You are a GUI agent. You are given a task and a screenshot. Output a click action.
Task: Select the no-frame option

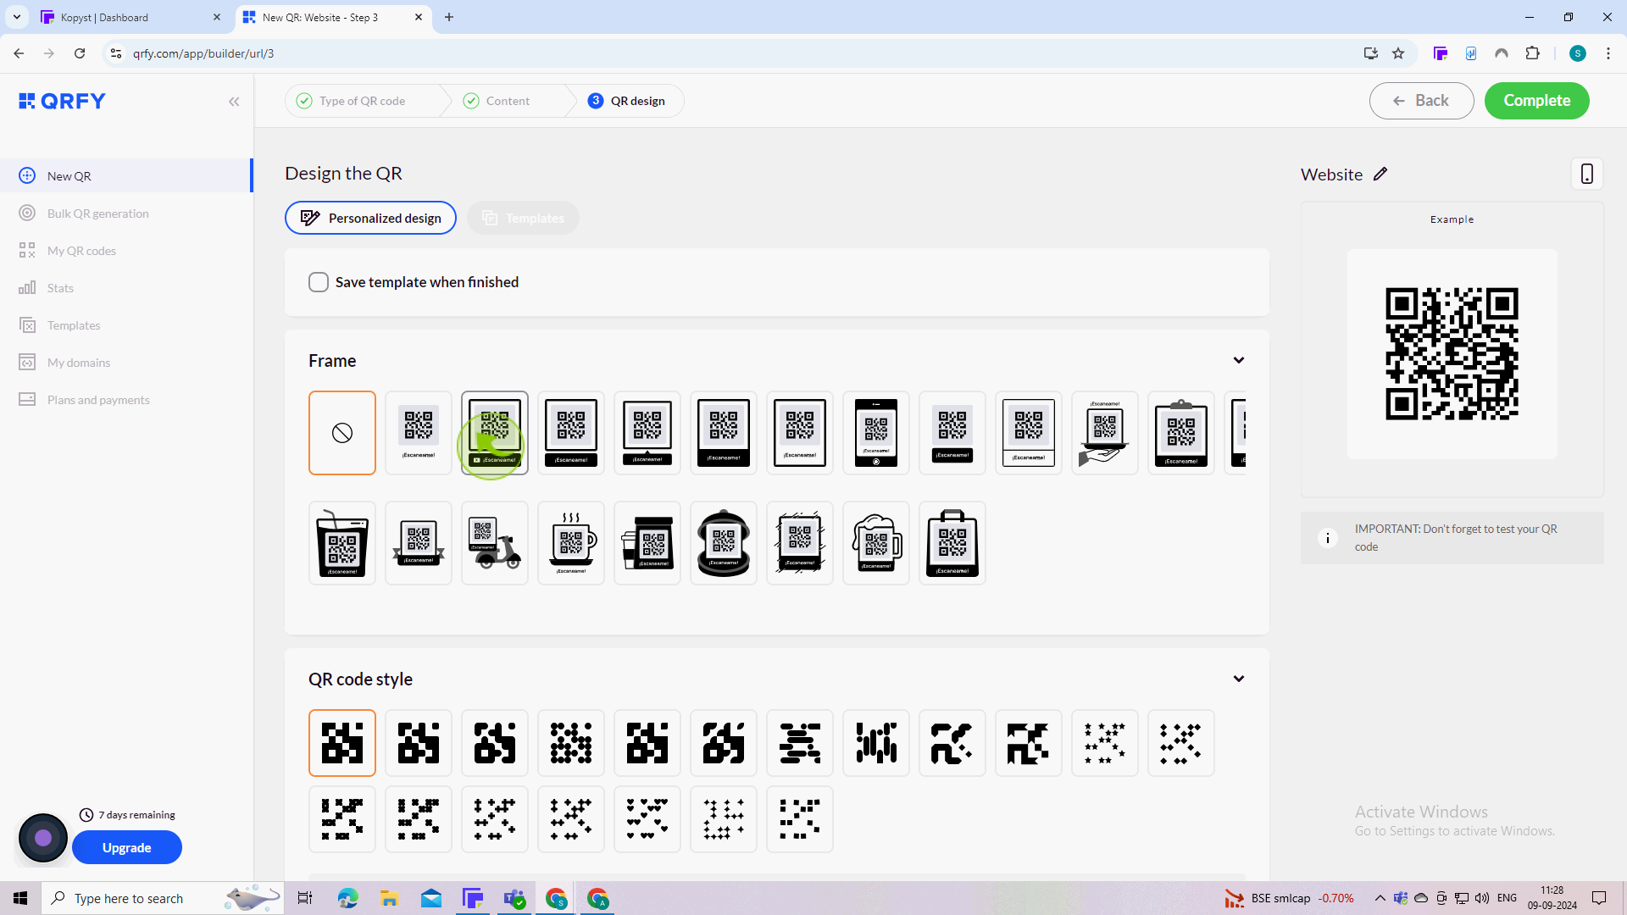click(x=342, y=433)
